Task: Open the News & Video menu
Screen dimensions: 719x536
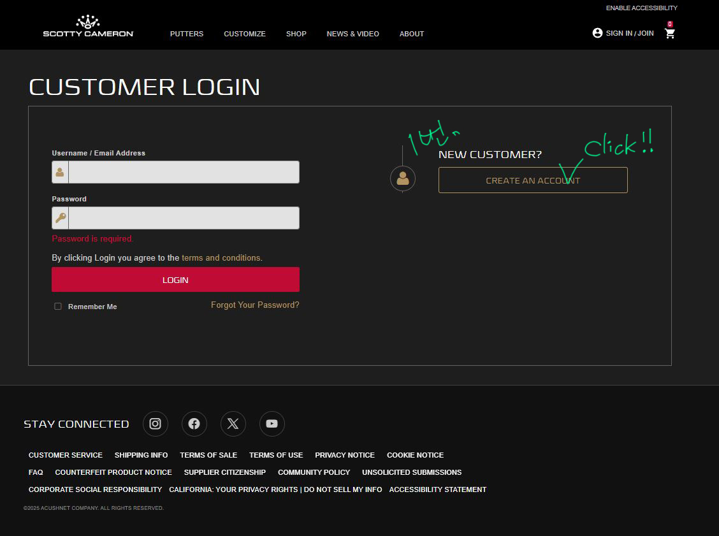Action: 352,34
